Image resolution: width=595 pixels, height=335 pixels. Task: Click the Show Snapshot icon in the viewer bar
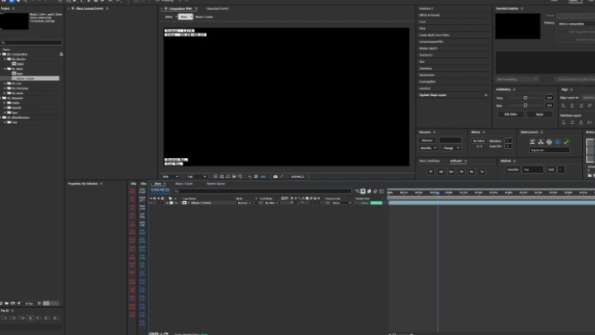tap(282, 177)
